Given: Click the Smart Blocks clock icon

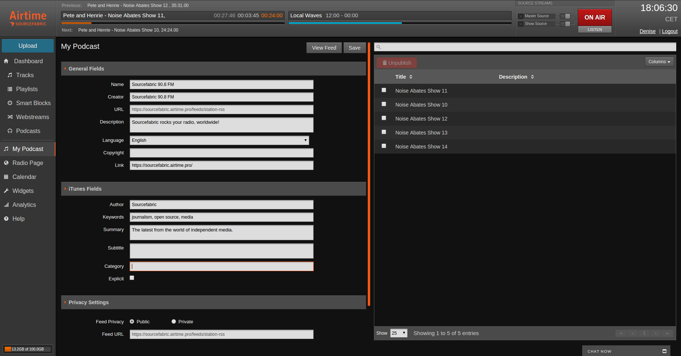Looking at the screenshot, I should pyautogui.click(x=10, y=103).
